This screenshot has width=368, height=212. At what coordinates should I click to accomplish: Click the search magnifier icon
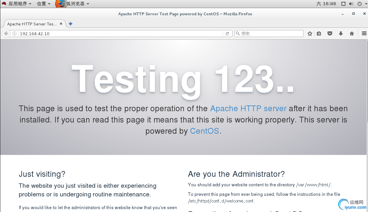(238, 34)
